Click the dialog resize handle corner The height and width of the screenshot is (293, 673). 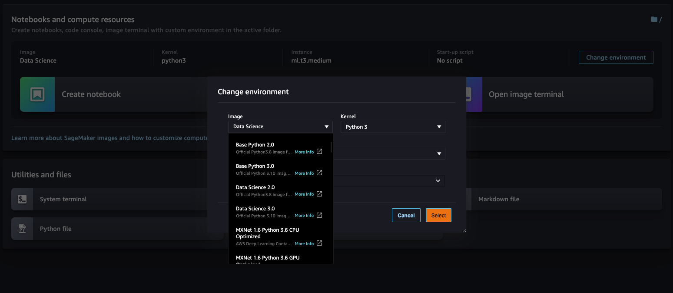(464, 230)
